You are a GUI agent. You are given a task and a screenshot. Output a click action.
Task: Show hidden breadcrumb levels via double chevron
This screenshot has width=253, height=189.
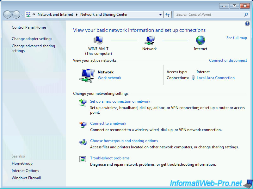[34, 14]
